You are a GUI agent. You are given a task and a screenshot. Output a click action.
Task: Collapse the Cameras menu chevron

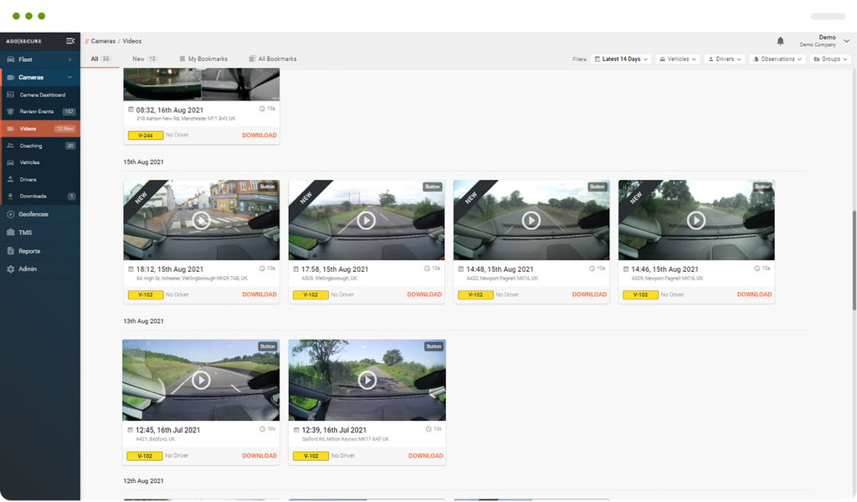(x=70, y=77)
